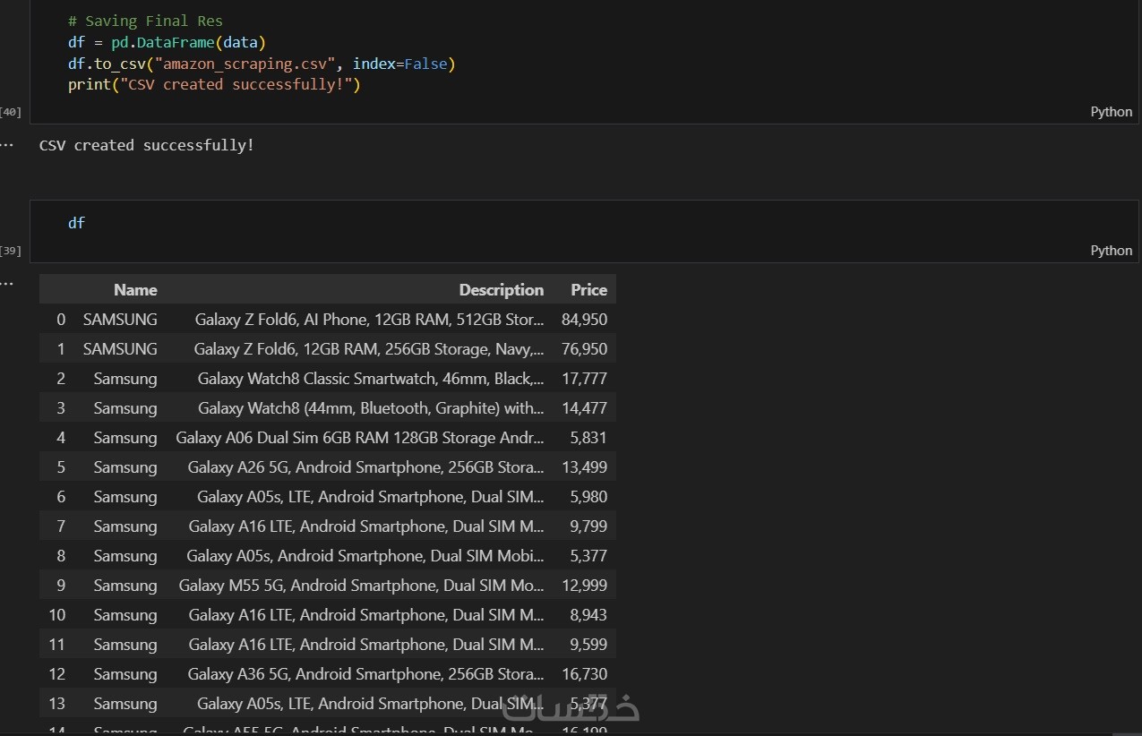Viewport: 1142px width, 736px height.
Task: Select the 12,999 price cell
Action: [x=584, y=586]
